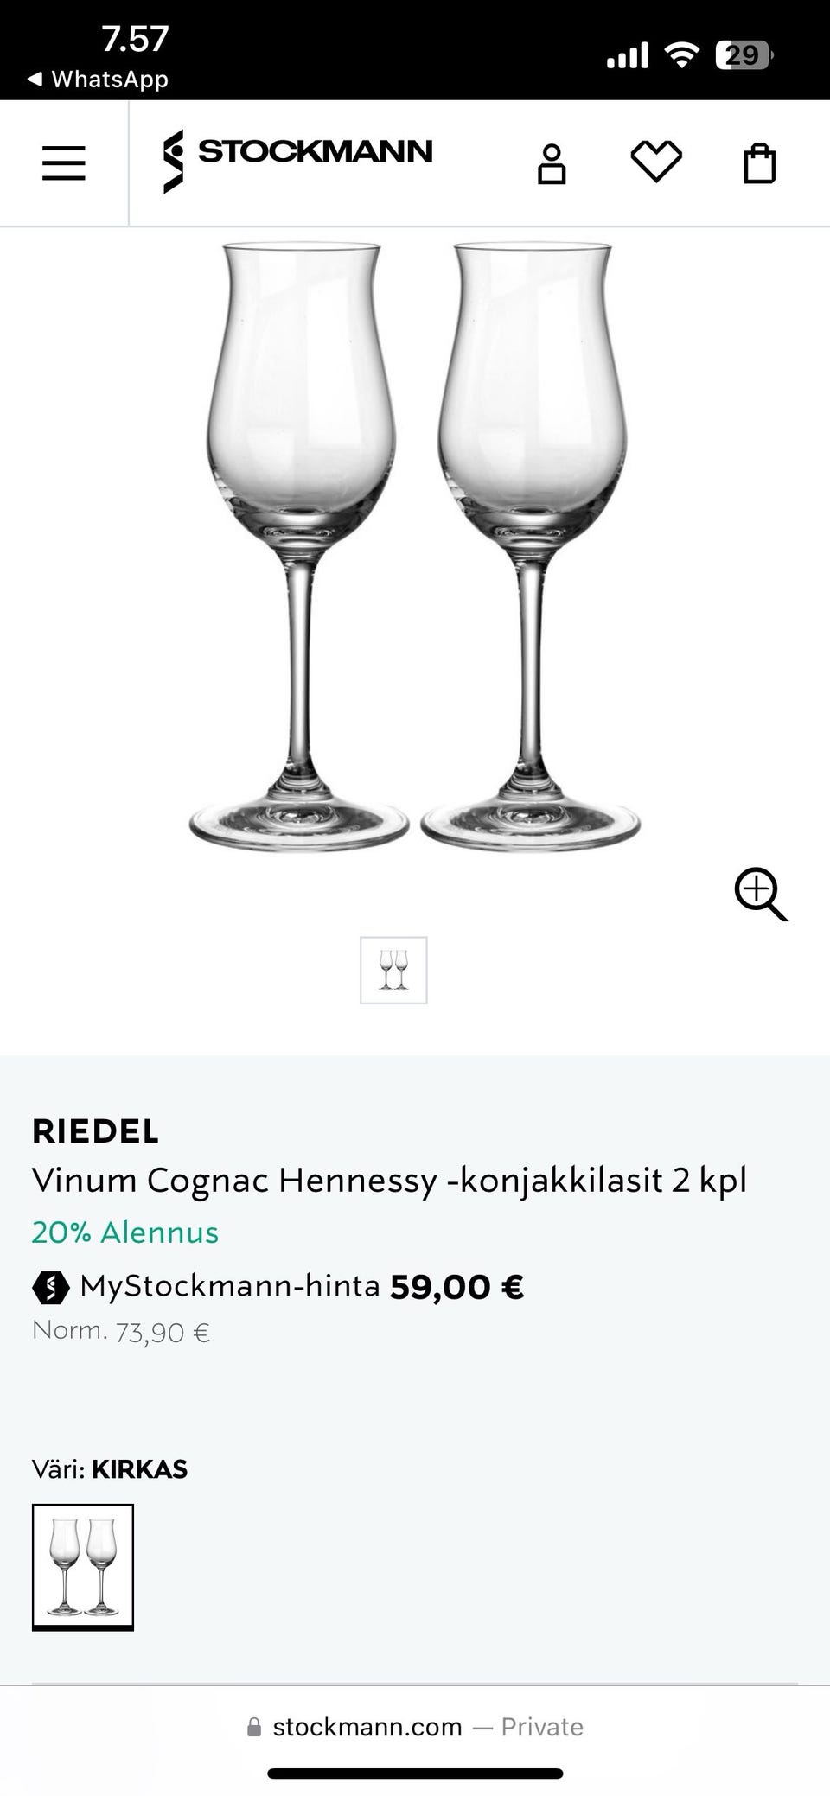The width and height of the screenshot is (830, 1796).
Task: Tap the Stockmann logo
Action: pyautogui.click(x=298, y=161)
